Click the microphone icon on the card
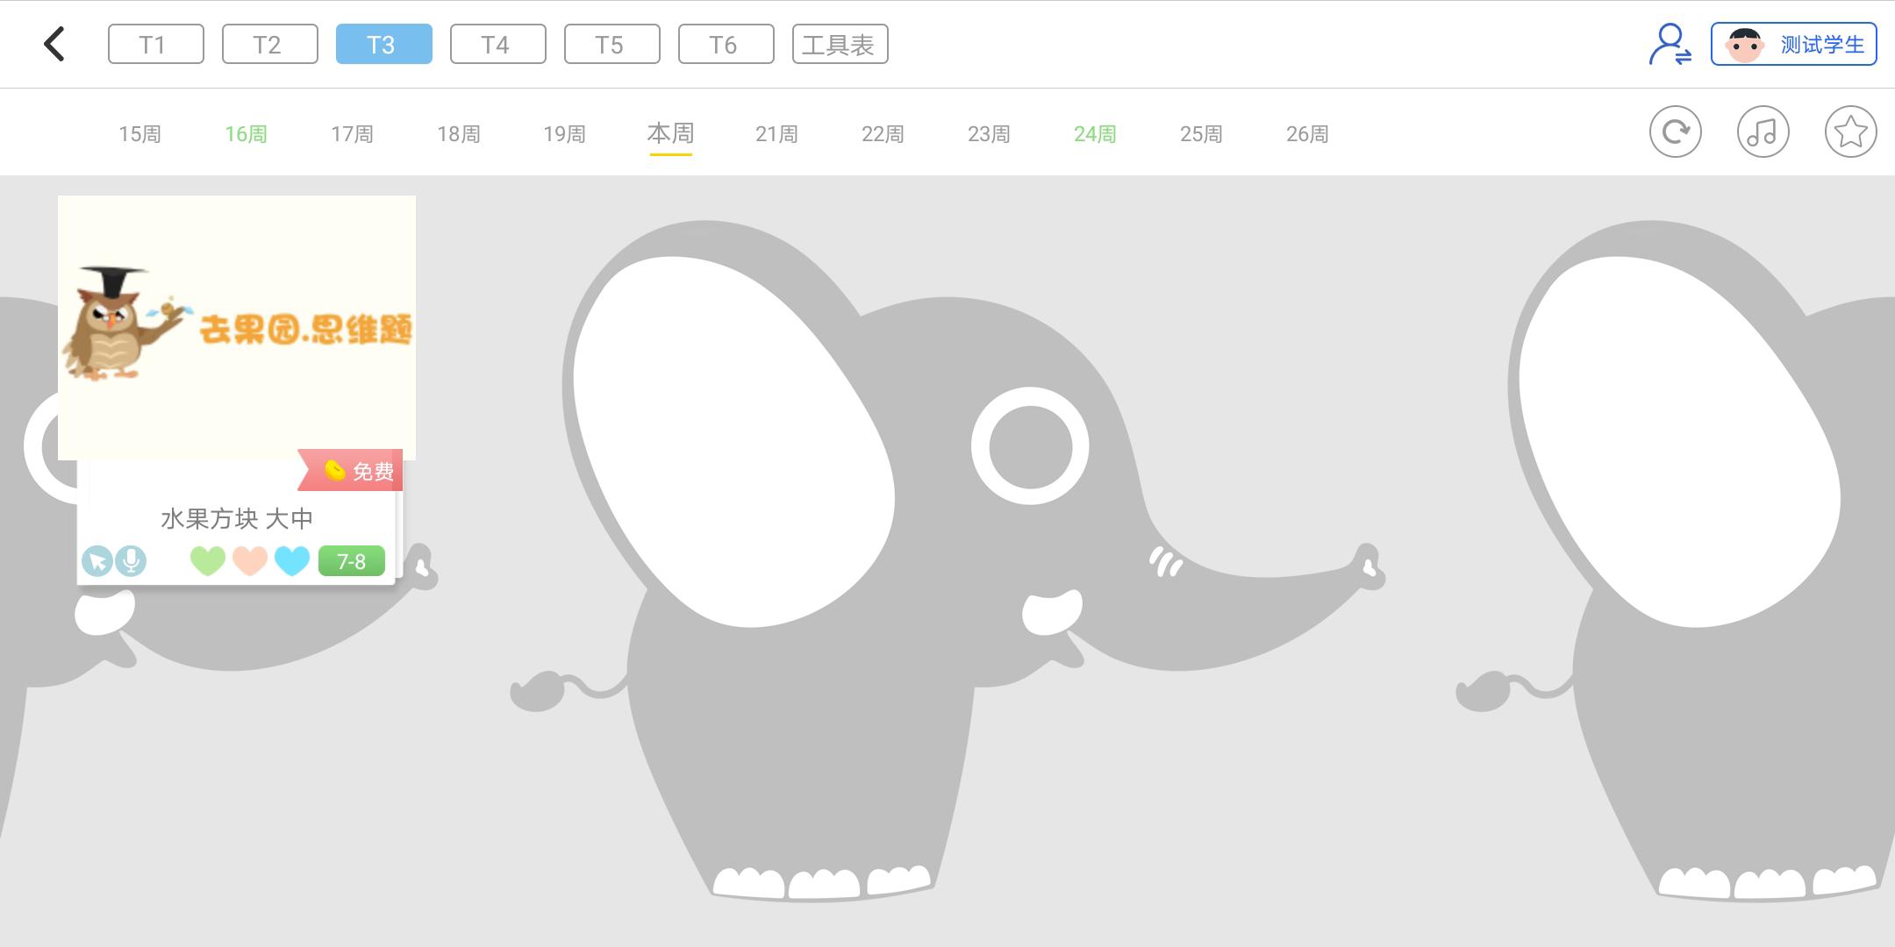 coord(131,560)
